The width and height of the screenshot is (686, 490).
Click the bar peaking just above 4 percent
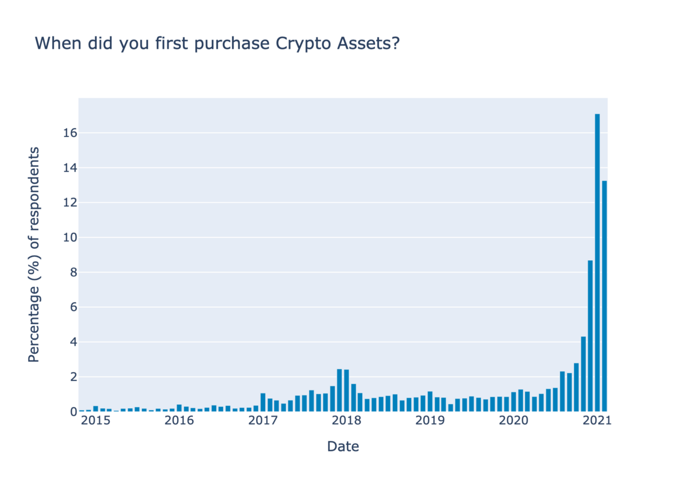coord(583,374)
